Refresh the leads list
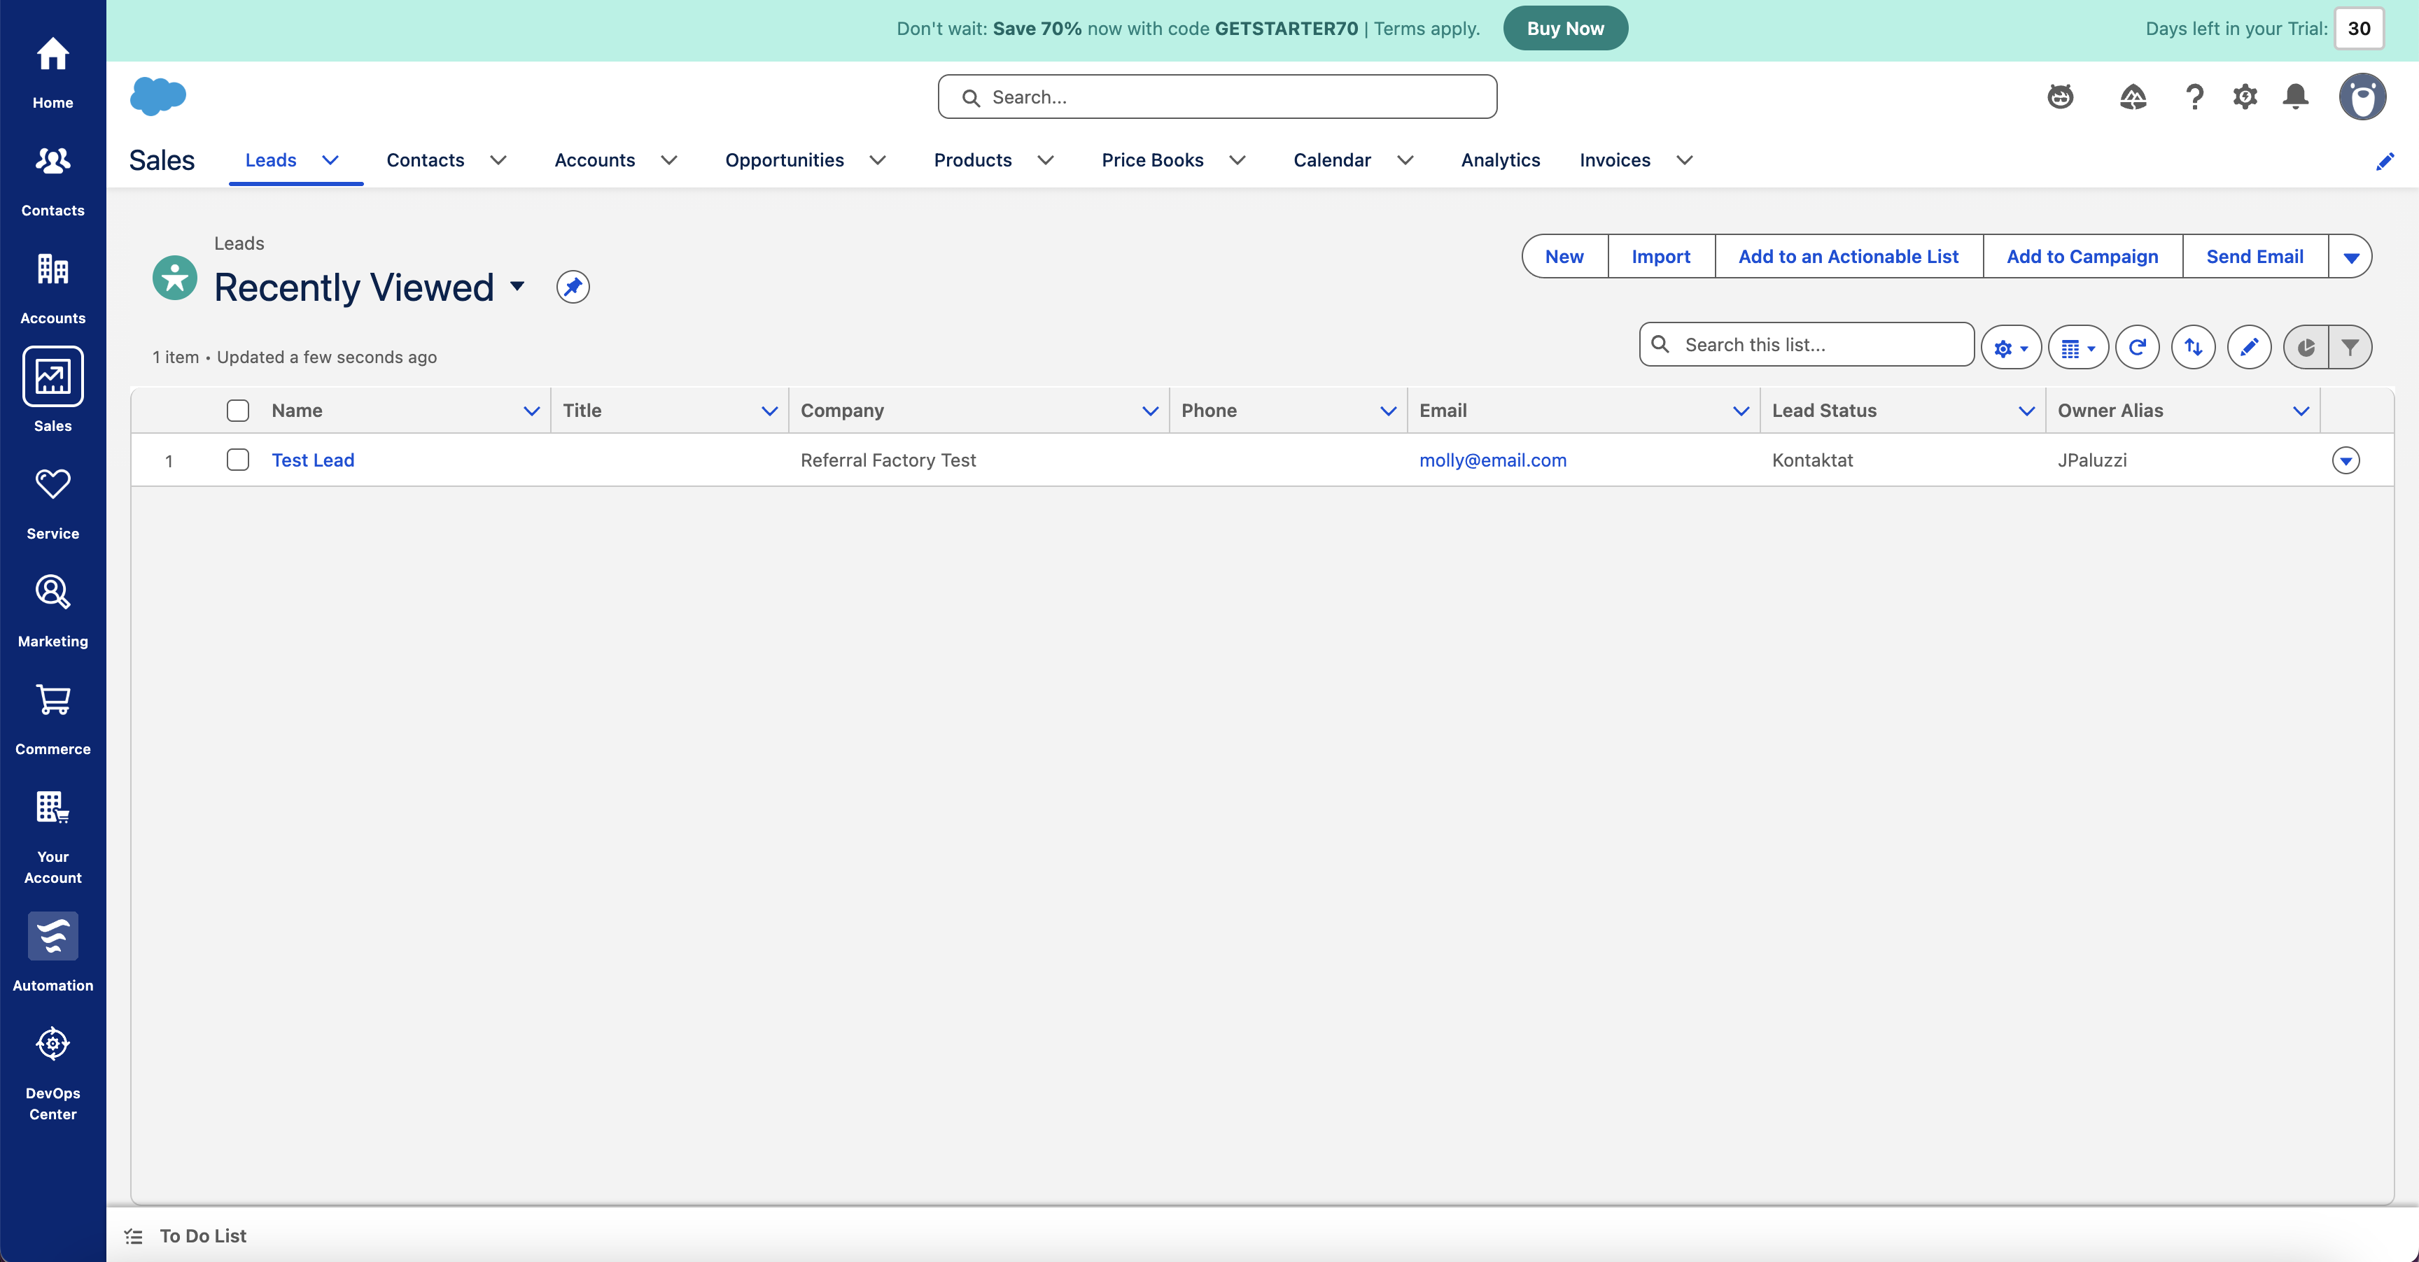Image resolution: width=2419 pixels, height=1262 pixels. (x=2138, y=347)
